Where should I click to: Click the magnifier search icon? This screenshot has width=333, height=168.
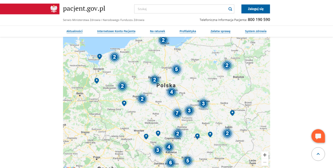[x=230, y=9]
